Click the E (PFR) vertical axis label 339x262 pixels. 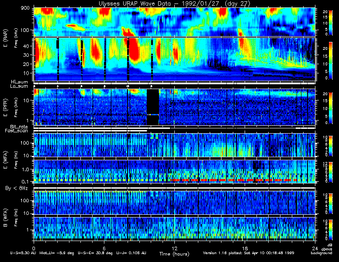[x=6, y=107]
